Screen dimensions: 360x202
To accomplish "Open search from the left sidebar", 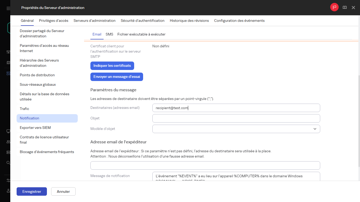I will [8, 163].
